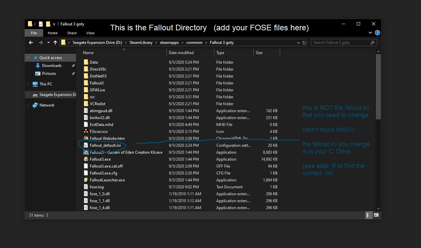Collapse the Quick access tree node
Image resolution: width=421 pixels, height=248 pixels.
tap(28, 58)
